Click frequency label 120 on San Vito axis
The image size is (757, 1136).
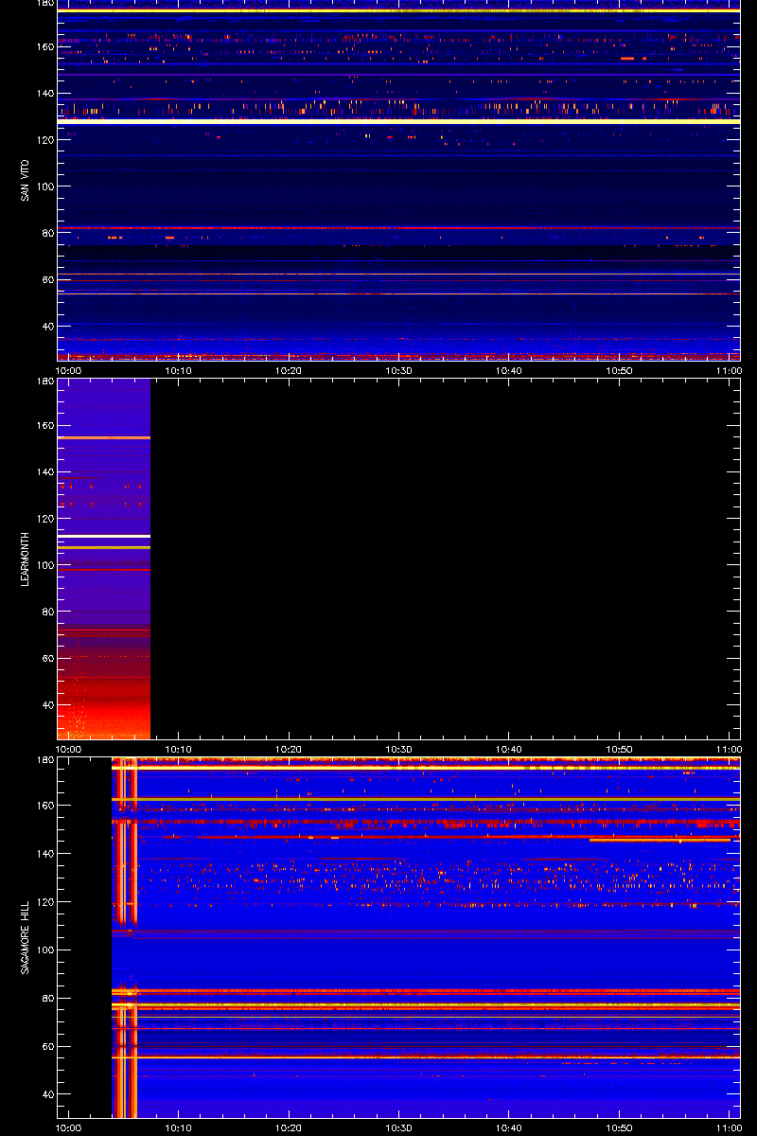click(x=44, y=139)
